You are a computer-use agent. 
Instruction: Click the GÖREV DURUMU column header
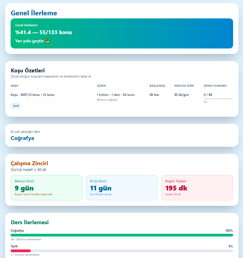(215, 86)
